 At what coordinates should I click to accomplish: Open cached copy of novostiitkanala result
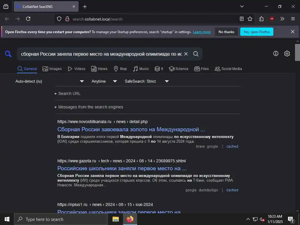232,146
